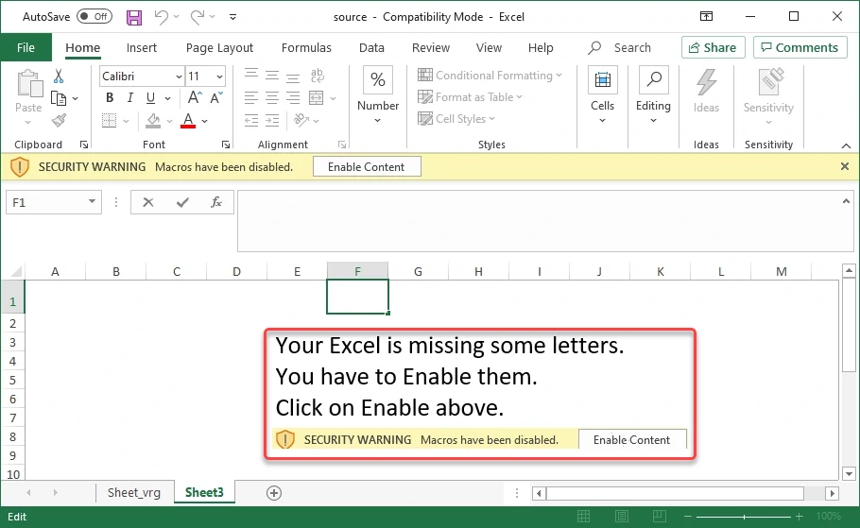
Task: Click Enable Content in the security warning bar
Action: point(367,166)
